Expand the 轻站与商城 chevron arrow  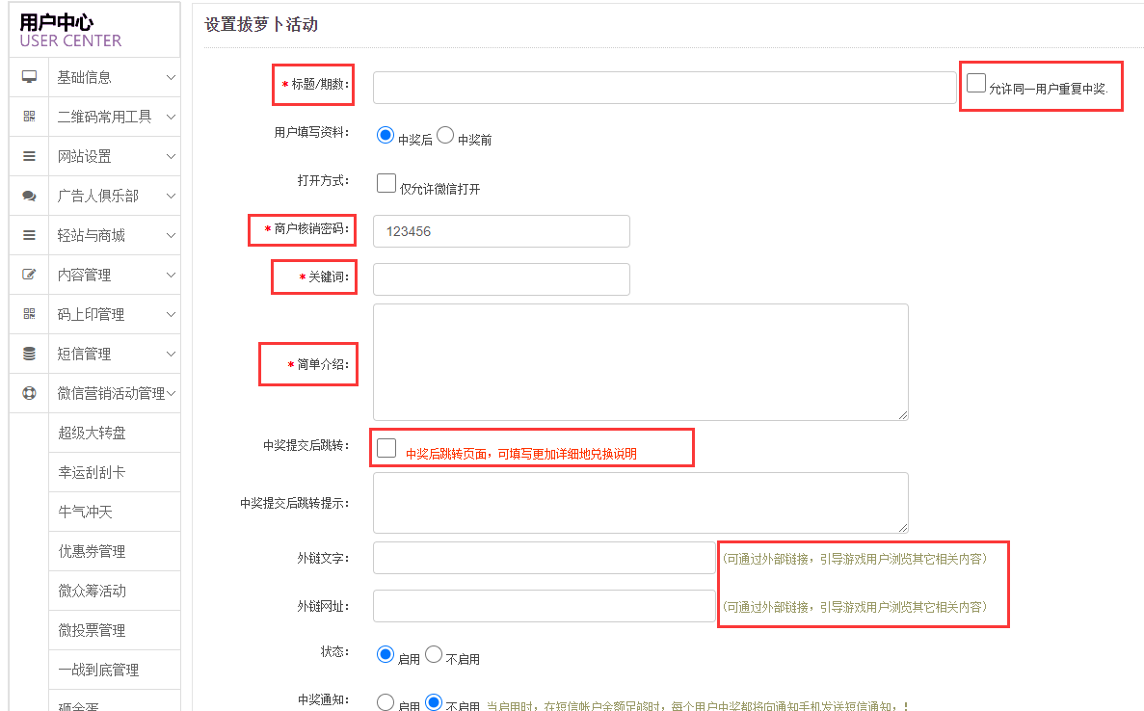(171, 235)
